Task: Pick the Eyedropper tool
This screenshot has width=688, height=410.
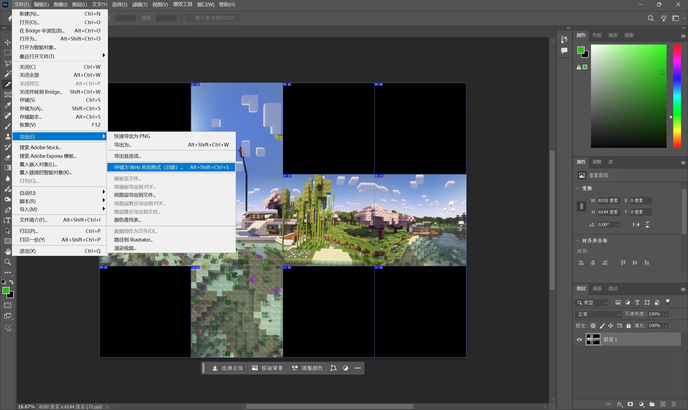Action: 8,105
